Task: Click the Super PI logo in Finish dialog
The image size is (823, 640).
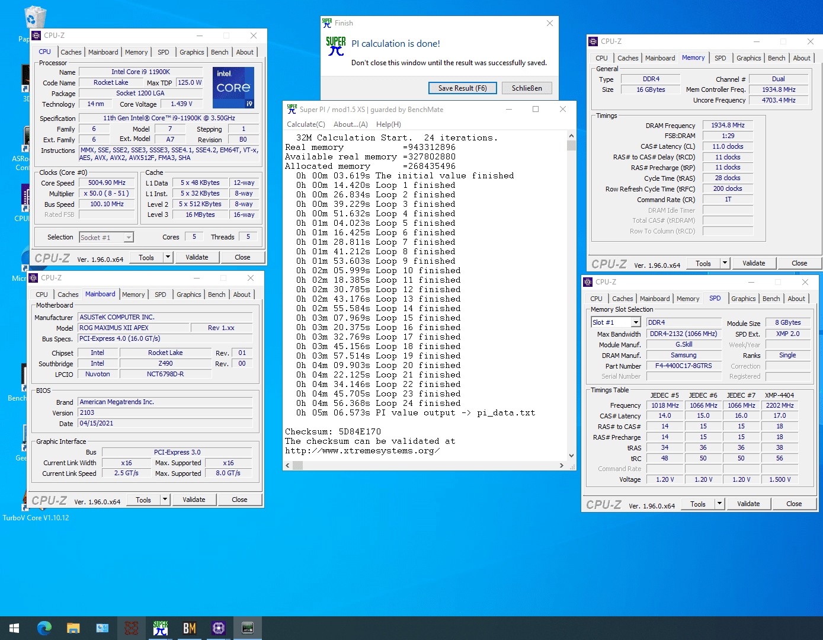Action: (x=336, y=46)
